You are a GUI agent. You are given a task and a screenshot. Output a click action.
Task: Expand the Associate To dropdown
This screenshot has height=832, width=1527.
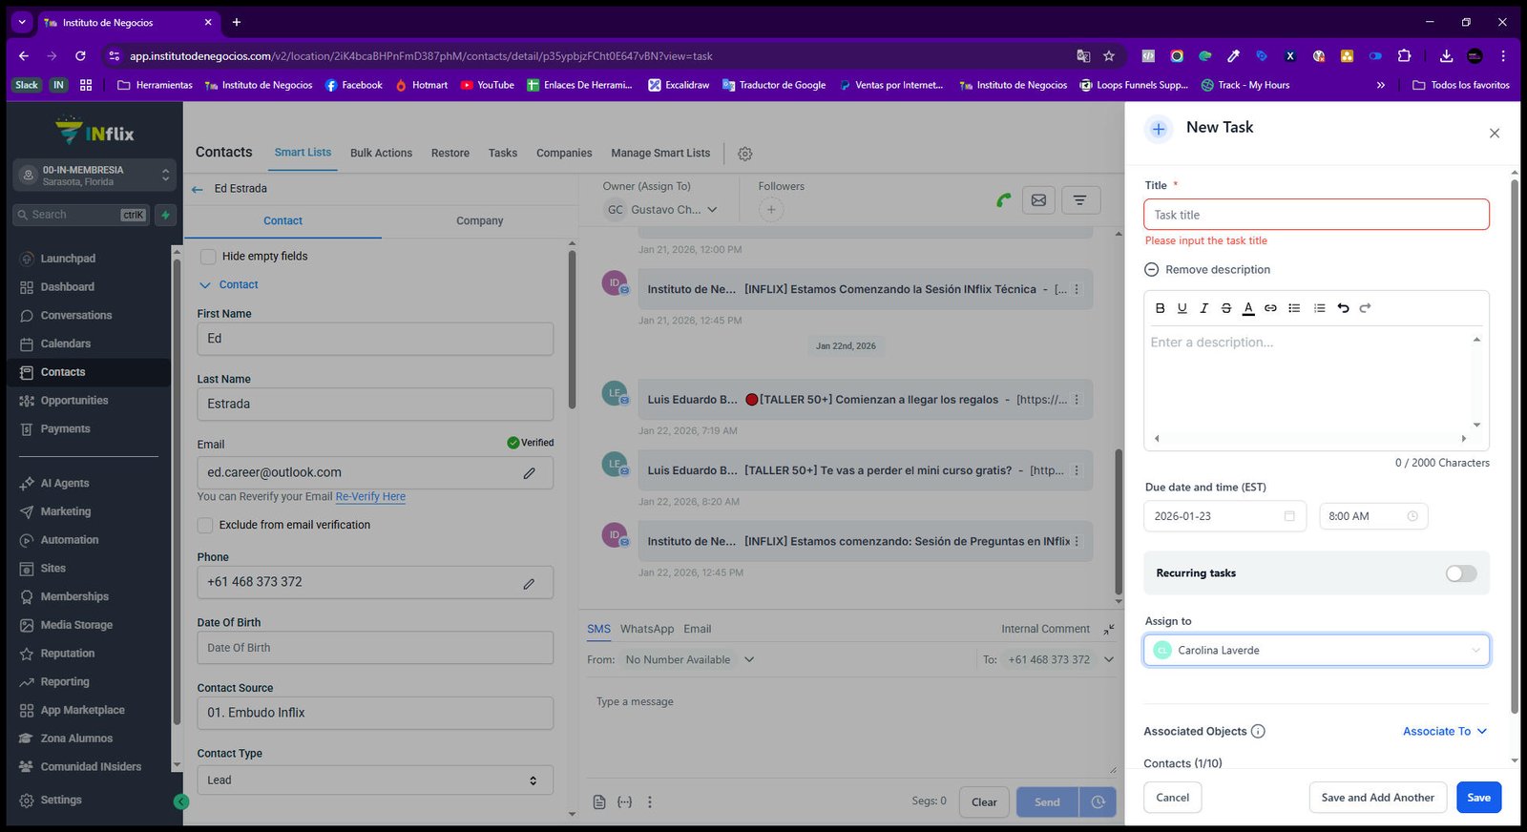[1445, 732]
